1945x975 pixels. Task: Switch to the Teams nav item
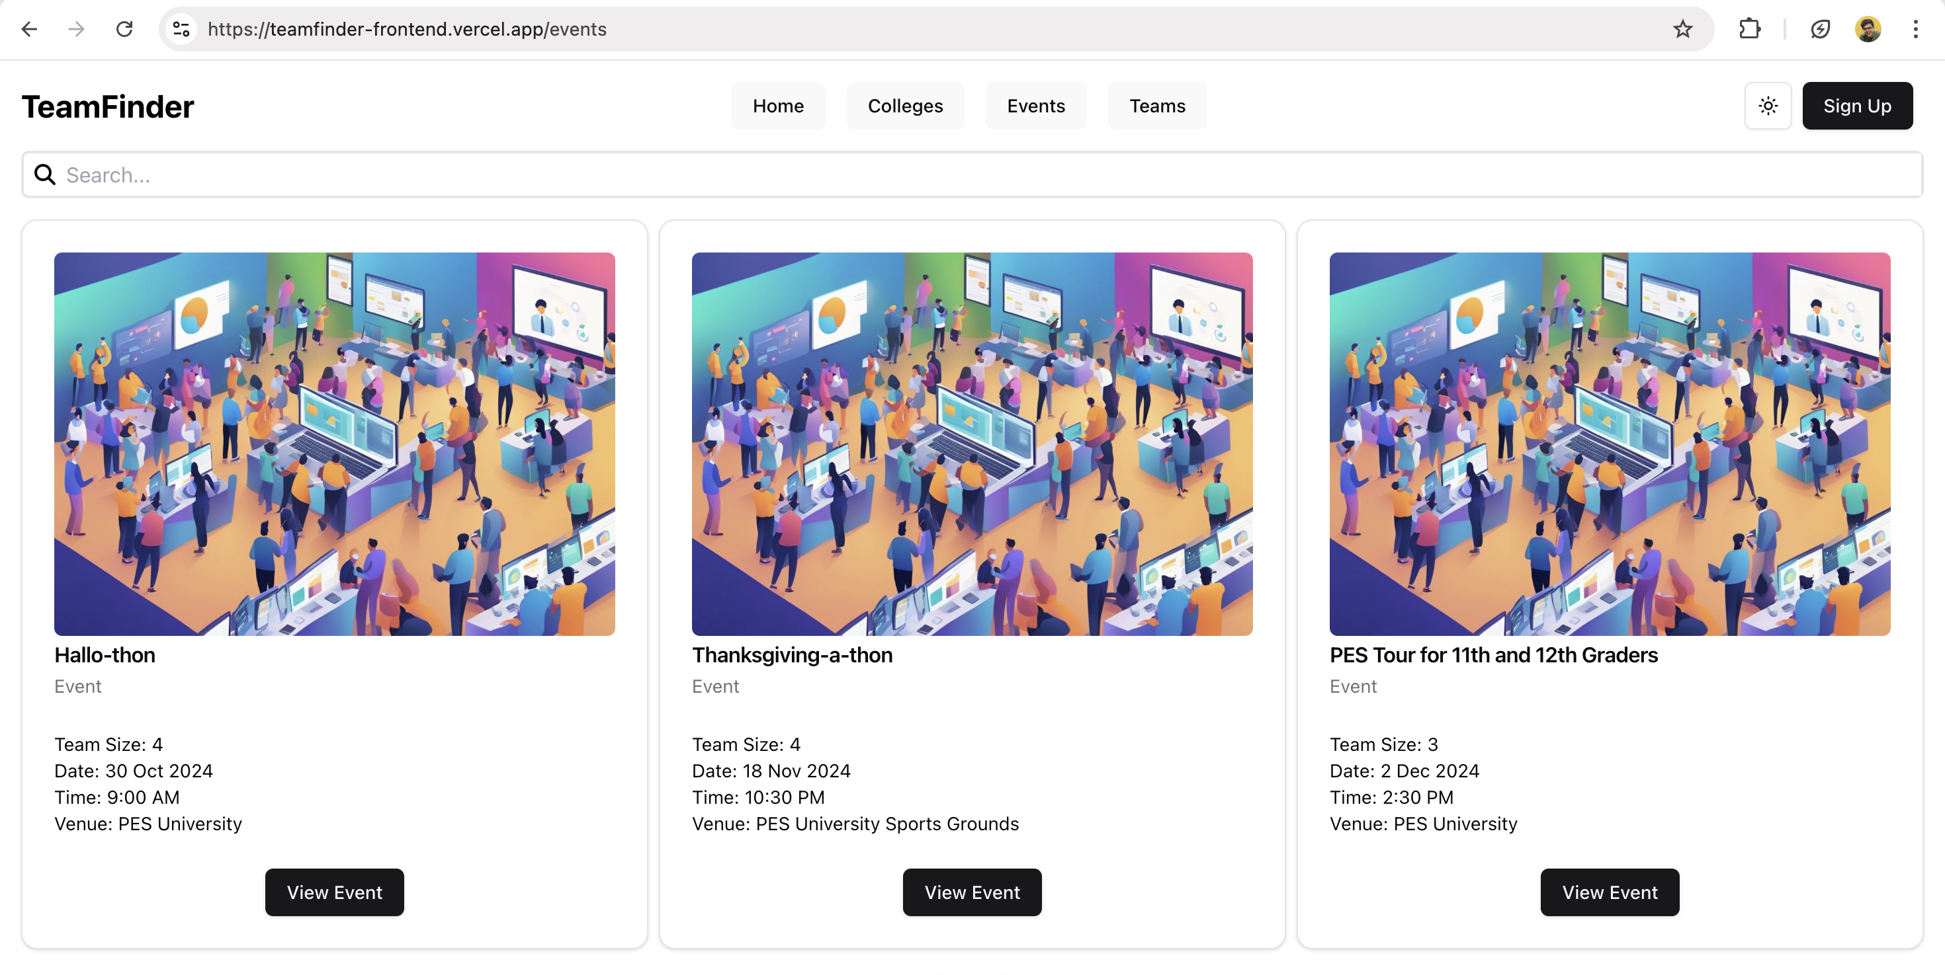[1156, 106]
